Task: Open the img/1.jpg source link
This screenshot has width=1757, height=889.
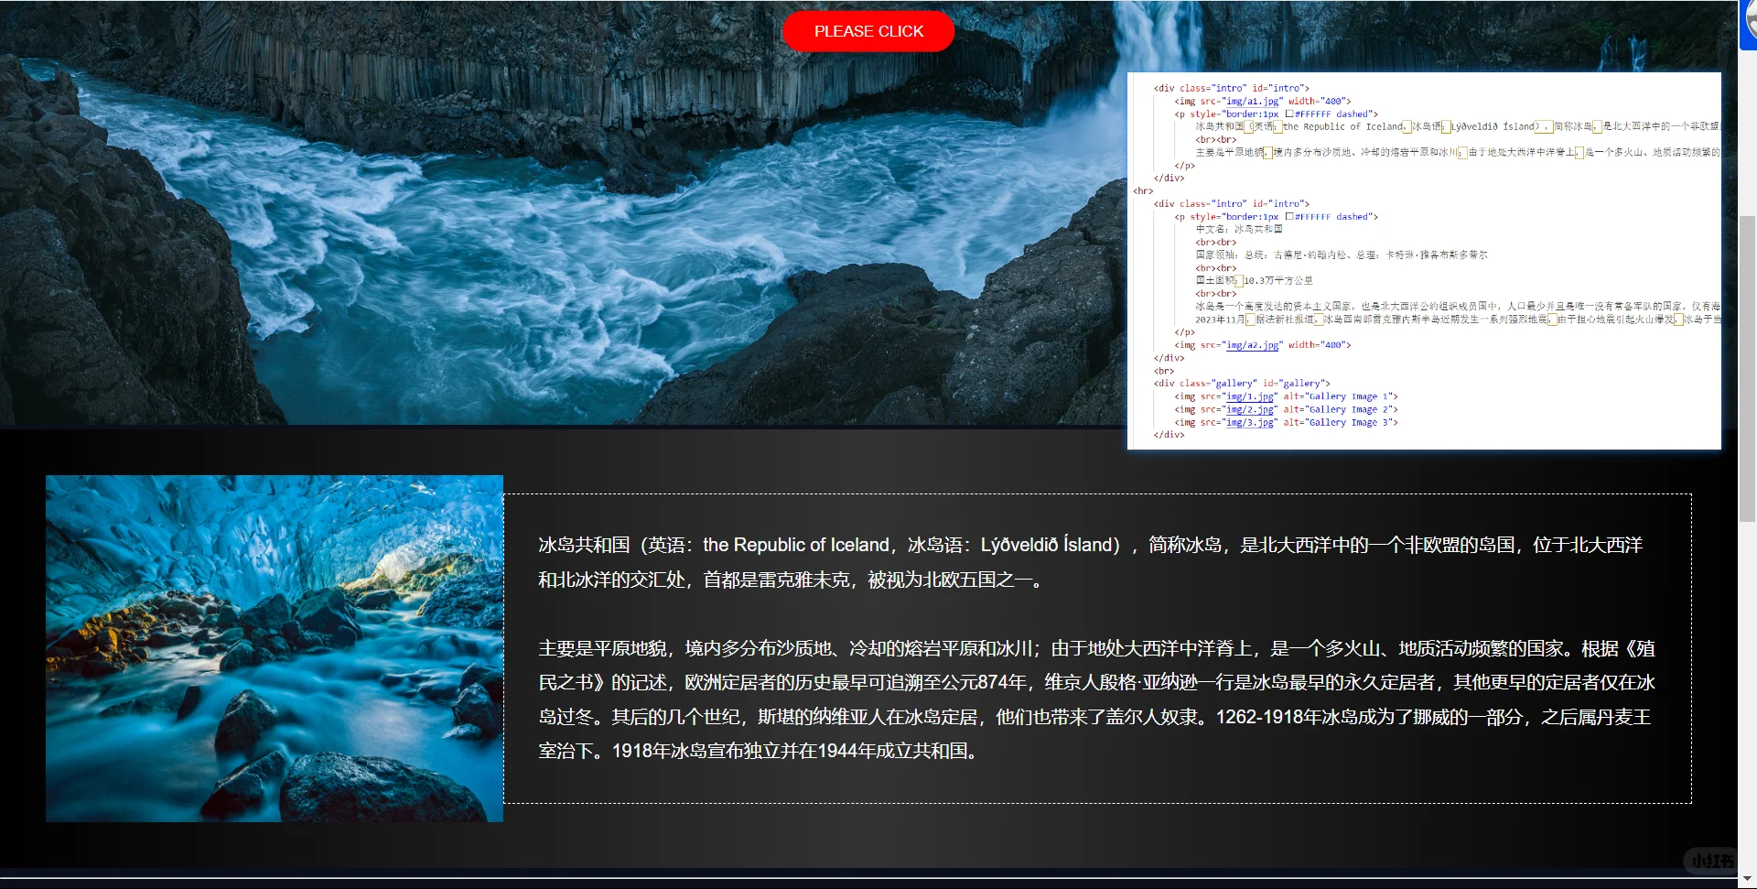Action: [x=1250, y=396]
